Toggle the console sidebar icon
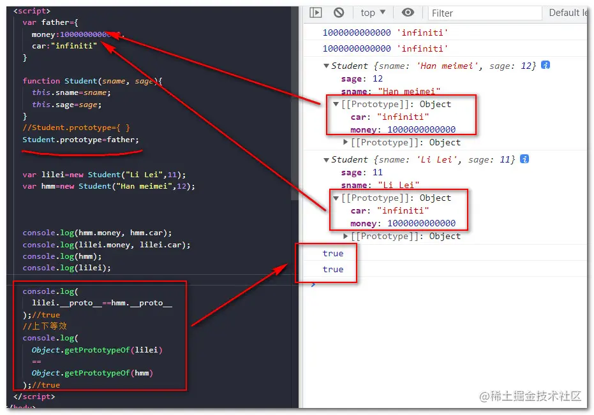The width and height of the screenshot is (594, 415). 316,13
